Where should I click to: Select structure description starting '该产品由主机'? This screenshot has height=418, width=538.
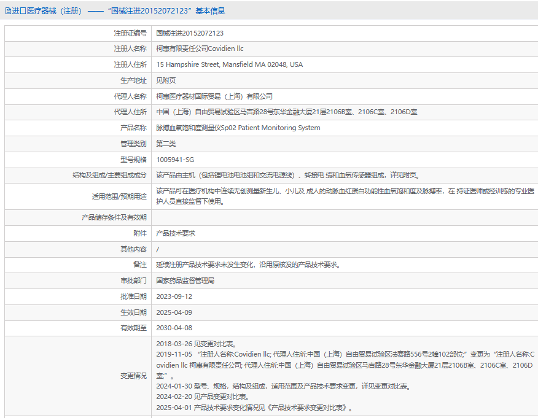pyautogui.click(x=288, y=175)
